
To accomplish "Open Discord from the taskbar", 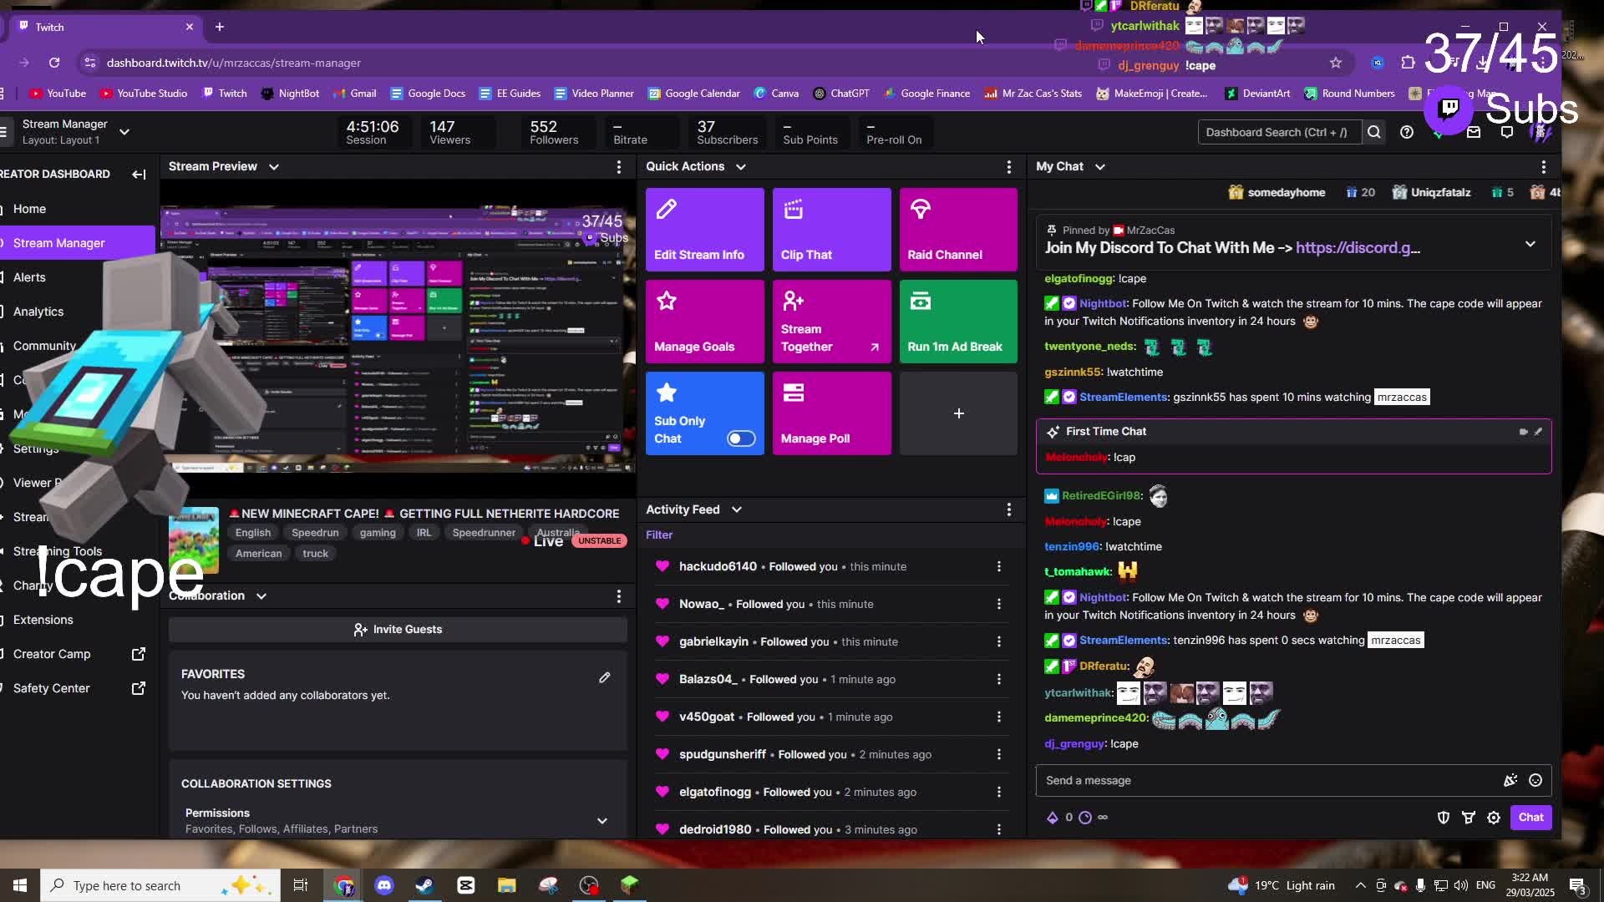I will (x=384, y=885).
